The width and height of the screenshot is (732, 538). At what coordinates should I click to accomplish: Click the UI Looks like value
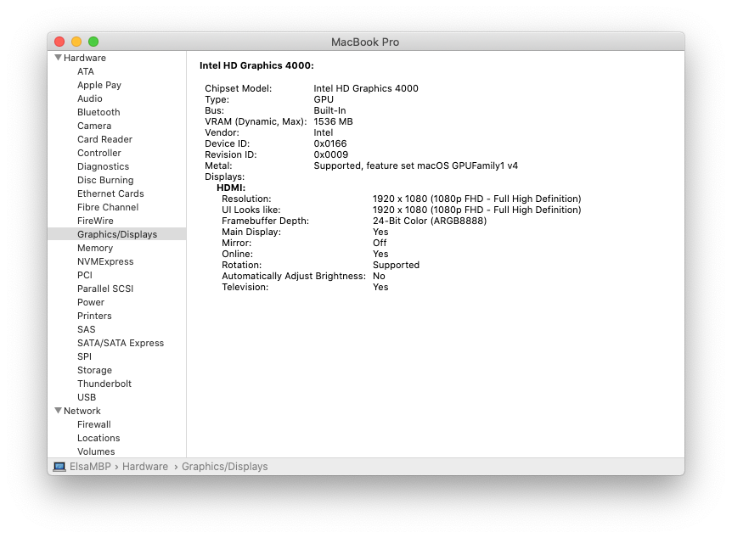click(x=477, y=210)
